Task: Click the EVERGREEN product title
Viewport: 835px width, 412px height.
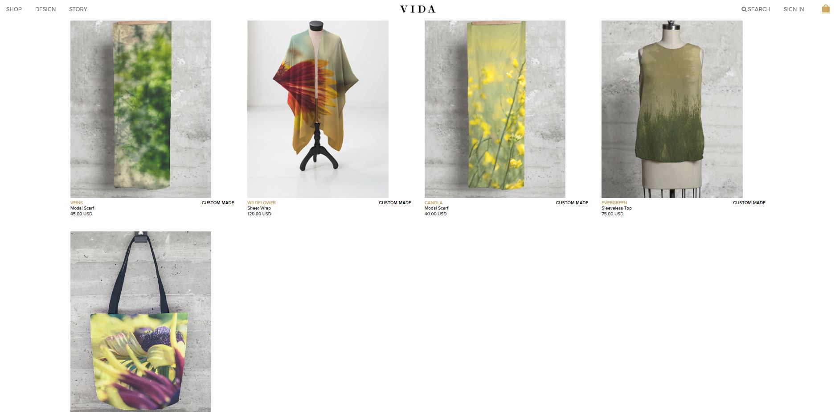Action: pyautogui.click(x=614, y=203)
